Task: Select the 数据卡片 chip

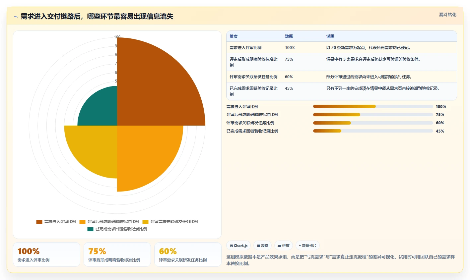Action: click(x=307, y=246)
